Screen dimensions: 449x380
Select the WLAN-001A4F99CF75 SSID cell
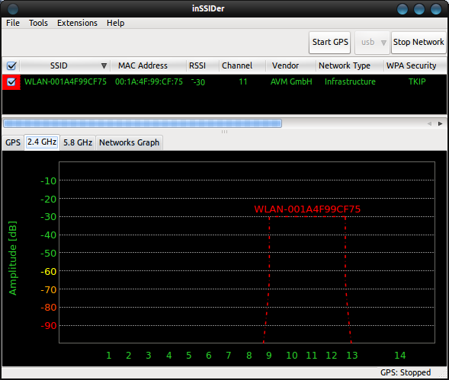tap(66, 81)
